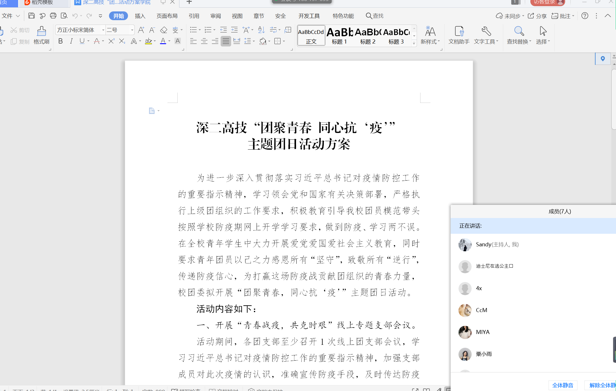Image resolution: width=616 pixels, height=391 pixels.
Task: Toggle Strikethrough formatting
Action: (x=97, y=41)
